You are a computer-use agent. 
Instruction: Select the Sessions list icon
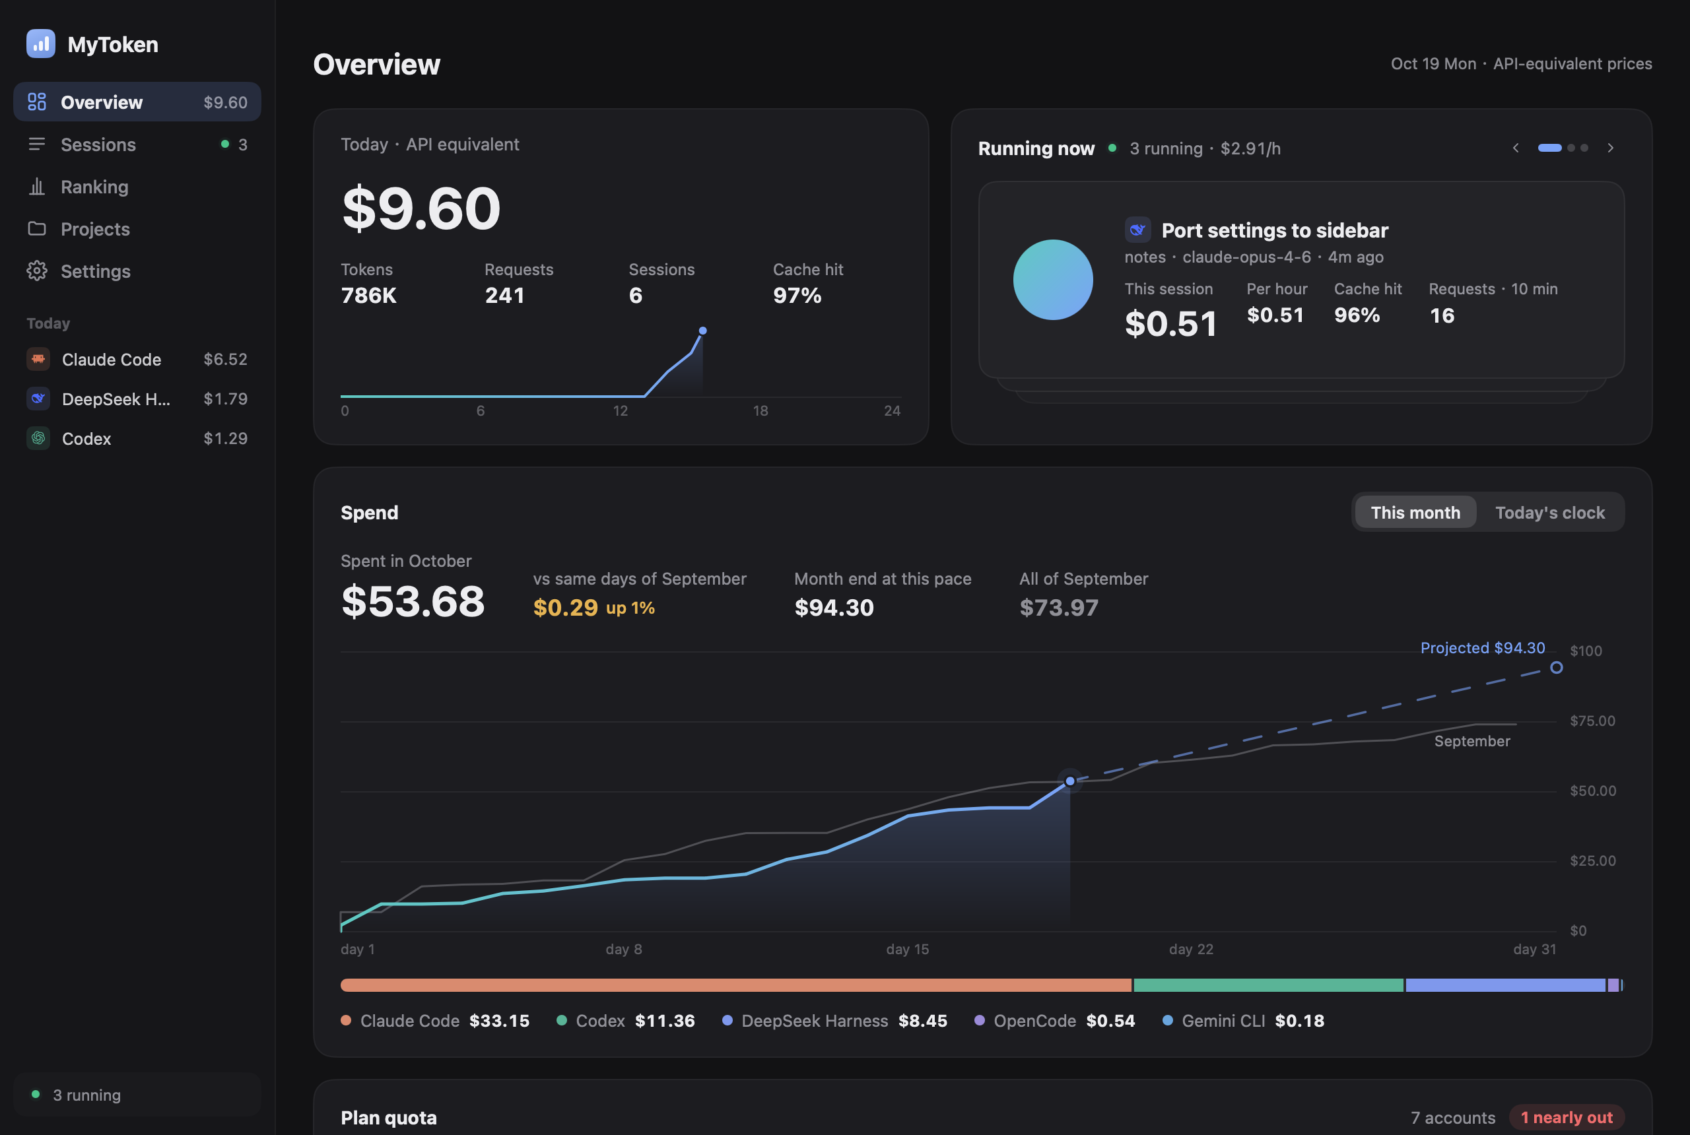click(x=37, y=144)
